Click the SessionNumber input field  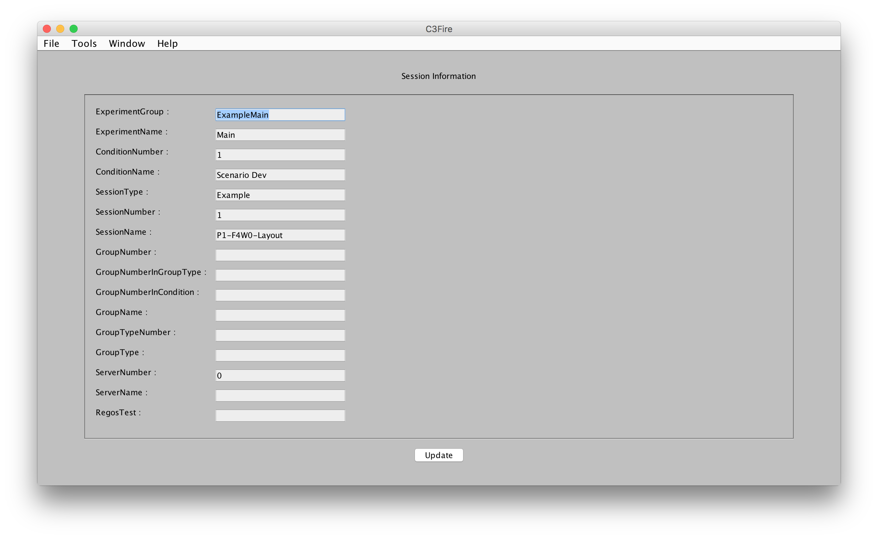pyautogui.click(x=280, y=215)
